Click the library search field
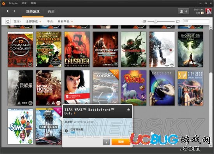214x154 pixels. (196, 21)
